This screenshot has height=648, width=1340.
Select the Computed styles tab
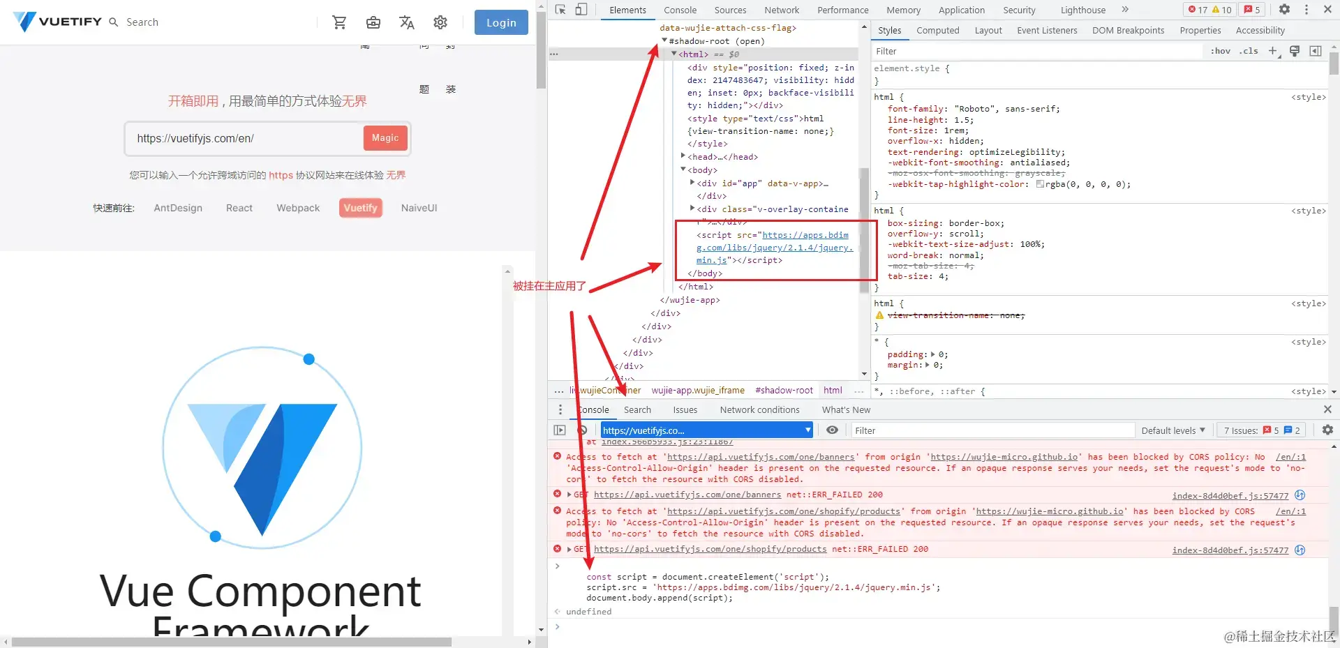(x=938, y=30)
